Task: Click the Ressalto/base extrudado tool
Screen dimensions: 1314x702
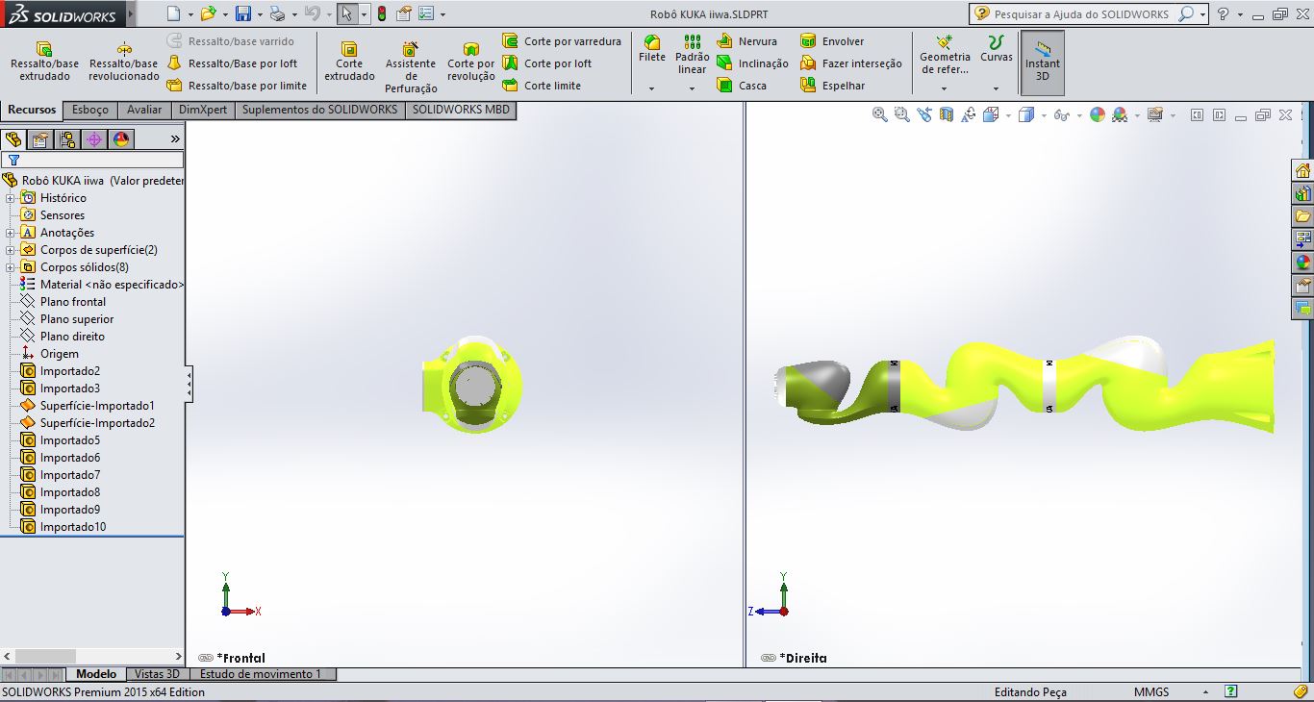Action: click(x=44, y=61)
